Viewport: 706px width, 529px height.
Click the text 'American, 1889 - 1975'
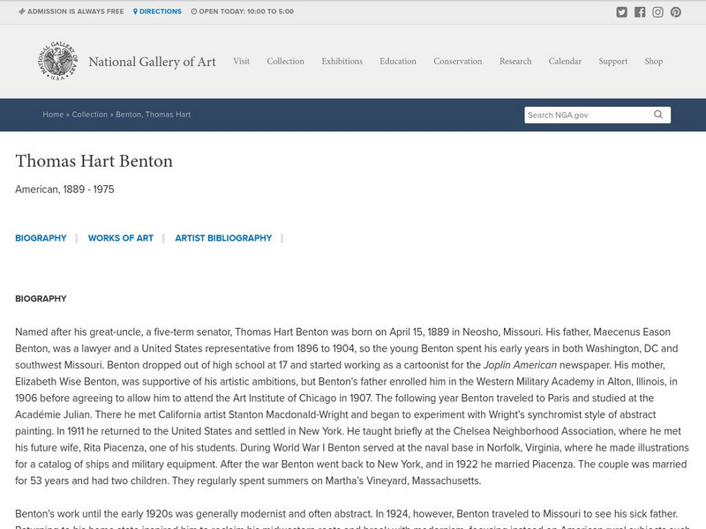pos(64,190)
